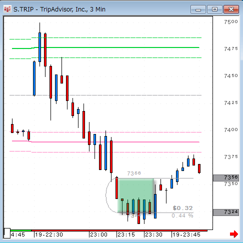243x243 pixels.
Task: Click the 7475 price axis label
Action: 231,49
